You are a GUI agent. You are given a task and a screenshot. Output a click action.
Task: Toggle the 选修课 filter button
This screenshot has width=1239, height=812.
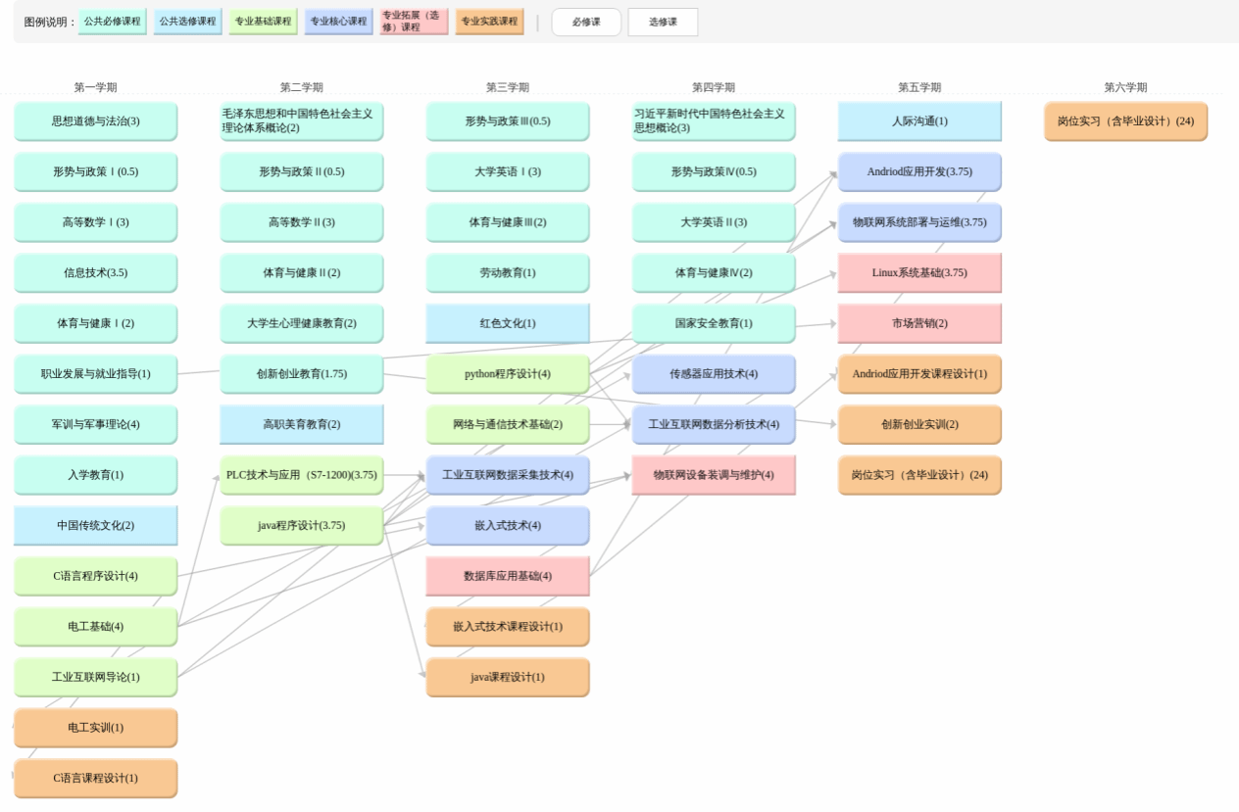[663, 23]
